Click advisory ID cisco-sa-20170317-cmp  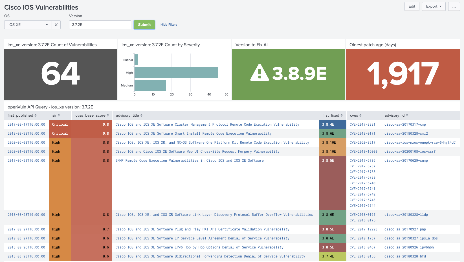pos(405,125)
